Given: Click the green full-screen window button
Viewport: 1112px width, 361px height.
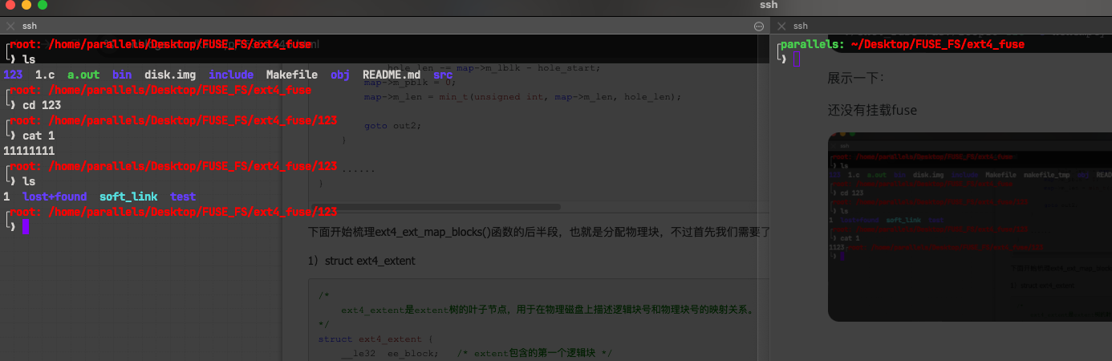Looking at the screenshot, I should 43,5.
